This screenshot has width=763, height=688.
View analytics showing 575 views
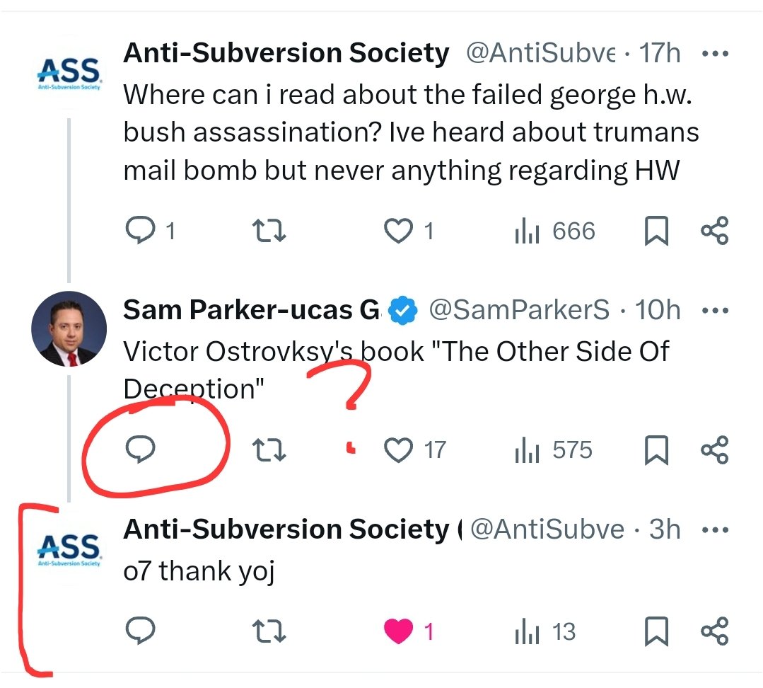point(554,450)
